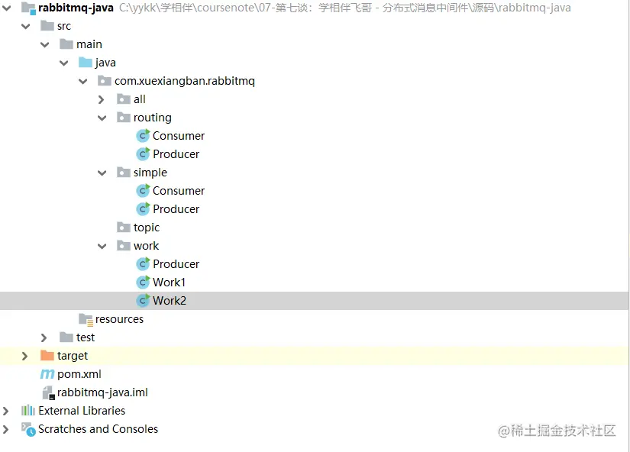
Task: Select the com.xuexiangban.rabbitmq package label
Action: [x=185, y=81]
